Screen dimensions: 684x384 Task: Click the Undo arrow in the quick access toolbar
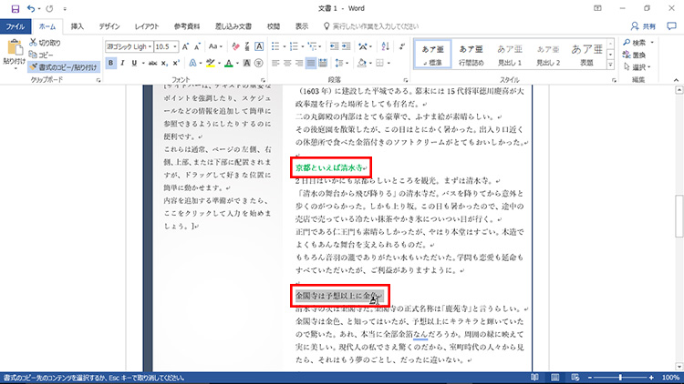(31, 8)
